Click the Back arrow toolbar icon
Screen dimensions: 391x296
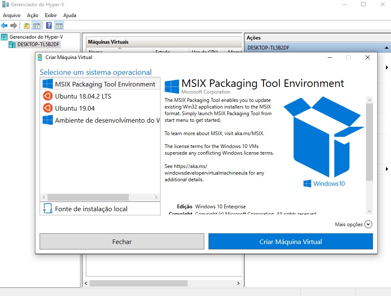pos(4,25)
